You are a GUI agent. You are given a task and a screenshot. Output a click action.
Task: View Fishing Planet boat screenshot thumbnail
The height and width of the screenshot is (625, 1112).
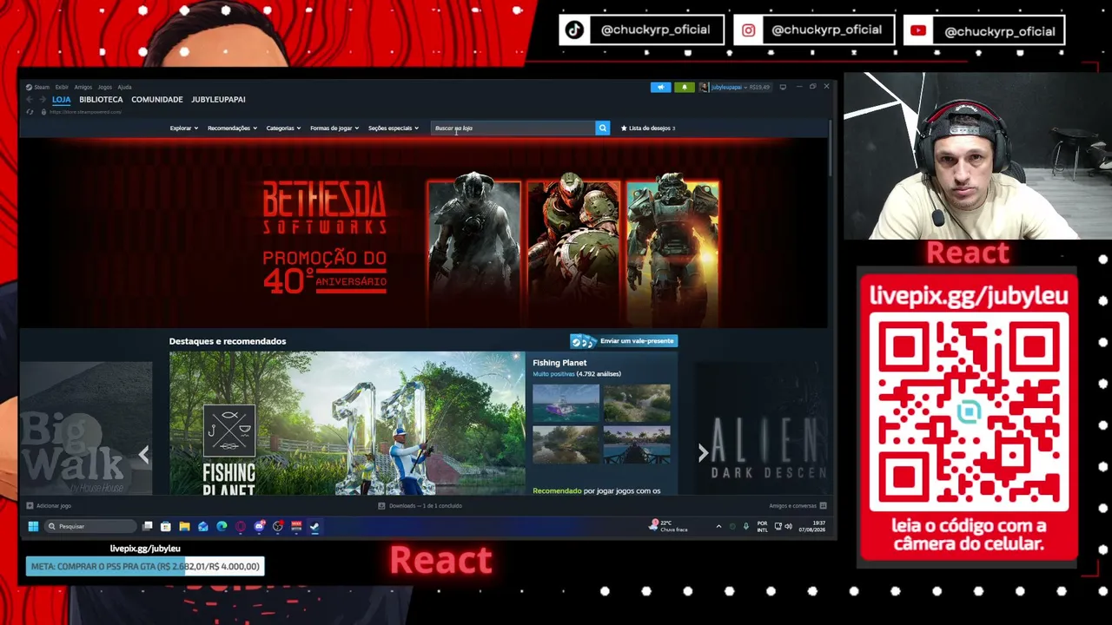[566, 403]
